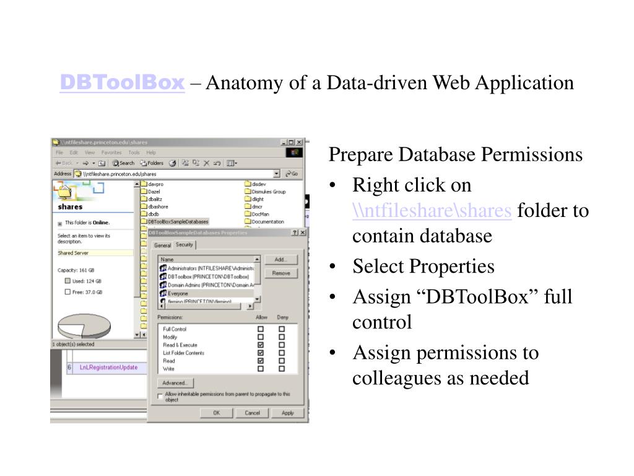Click the Back arrow in Explorer toolbar

(x=64, y=163)
